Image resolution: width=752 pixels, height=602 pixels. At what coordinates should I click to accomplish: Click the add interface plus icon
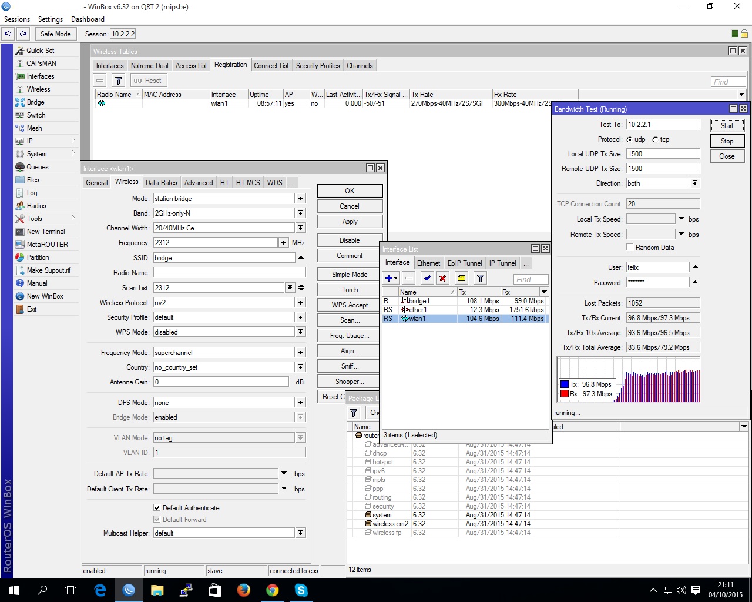(388, 278)
